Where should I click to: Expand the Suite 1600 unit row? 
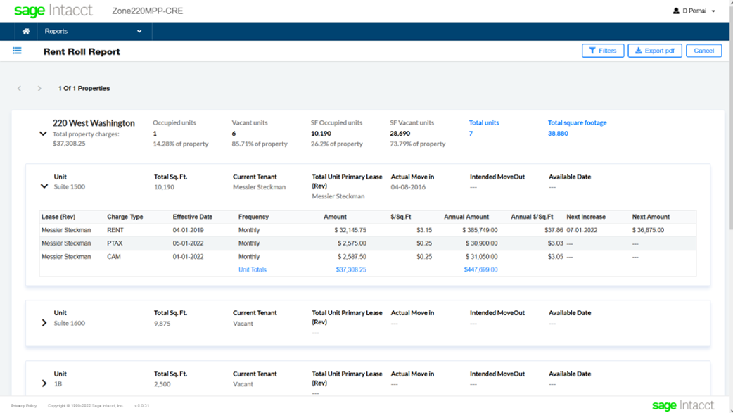[x=44, y=323]
